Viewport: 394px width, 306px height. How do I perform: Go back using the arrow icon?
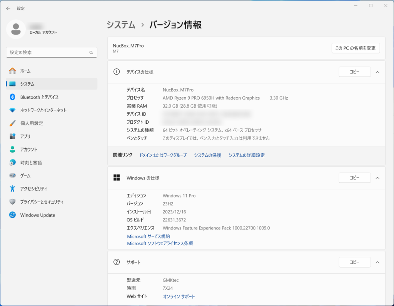8,8
